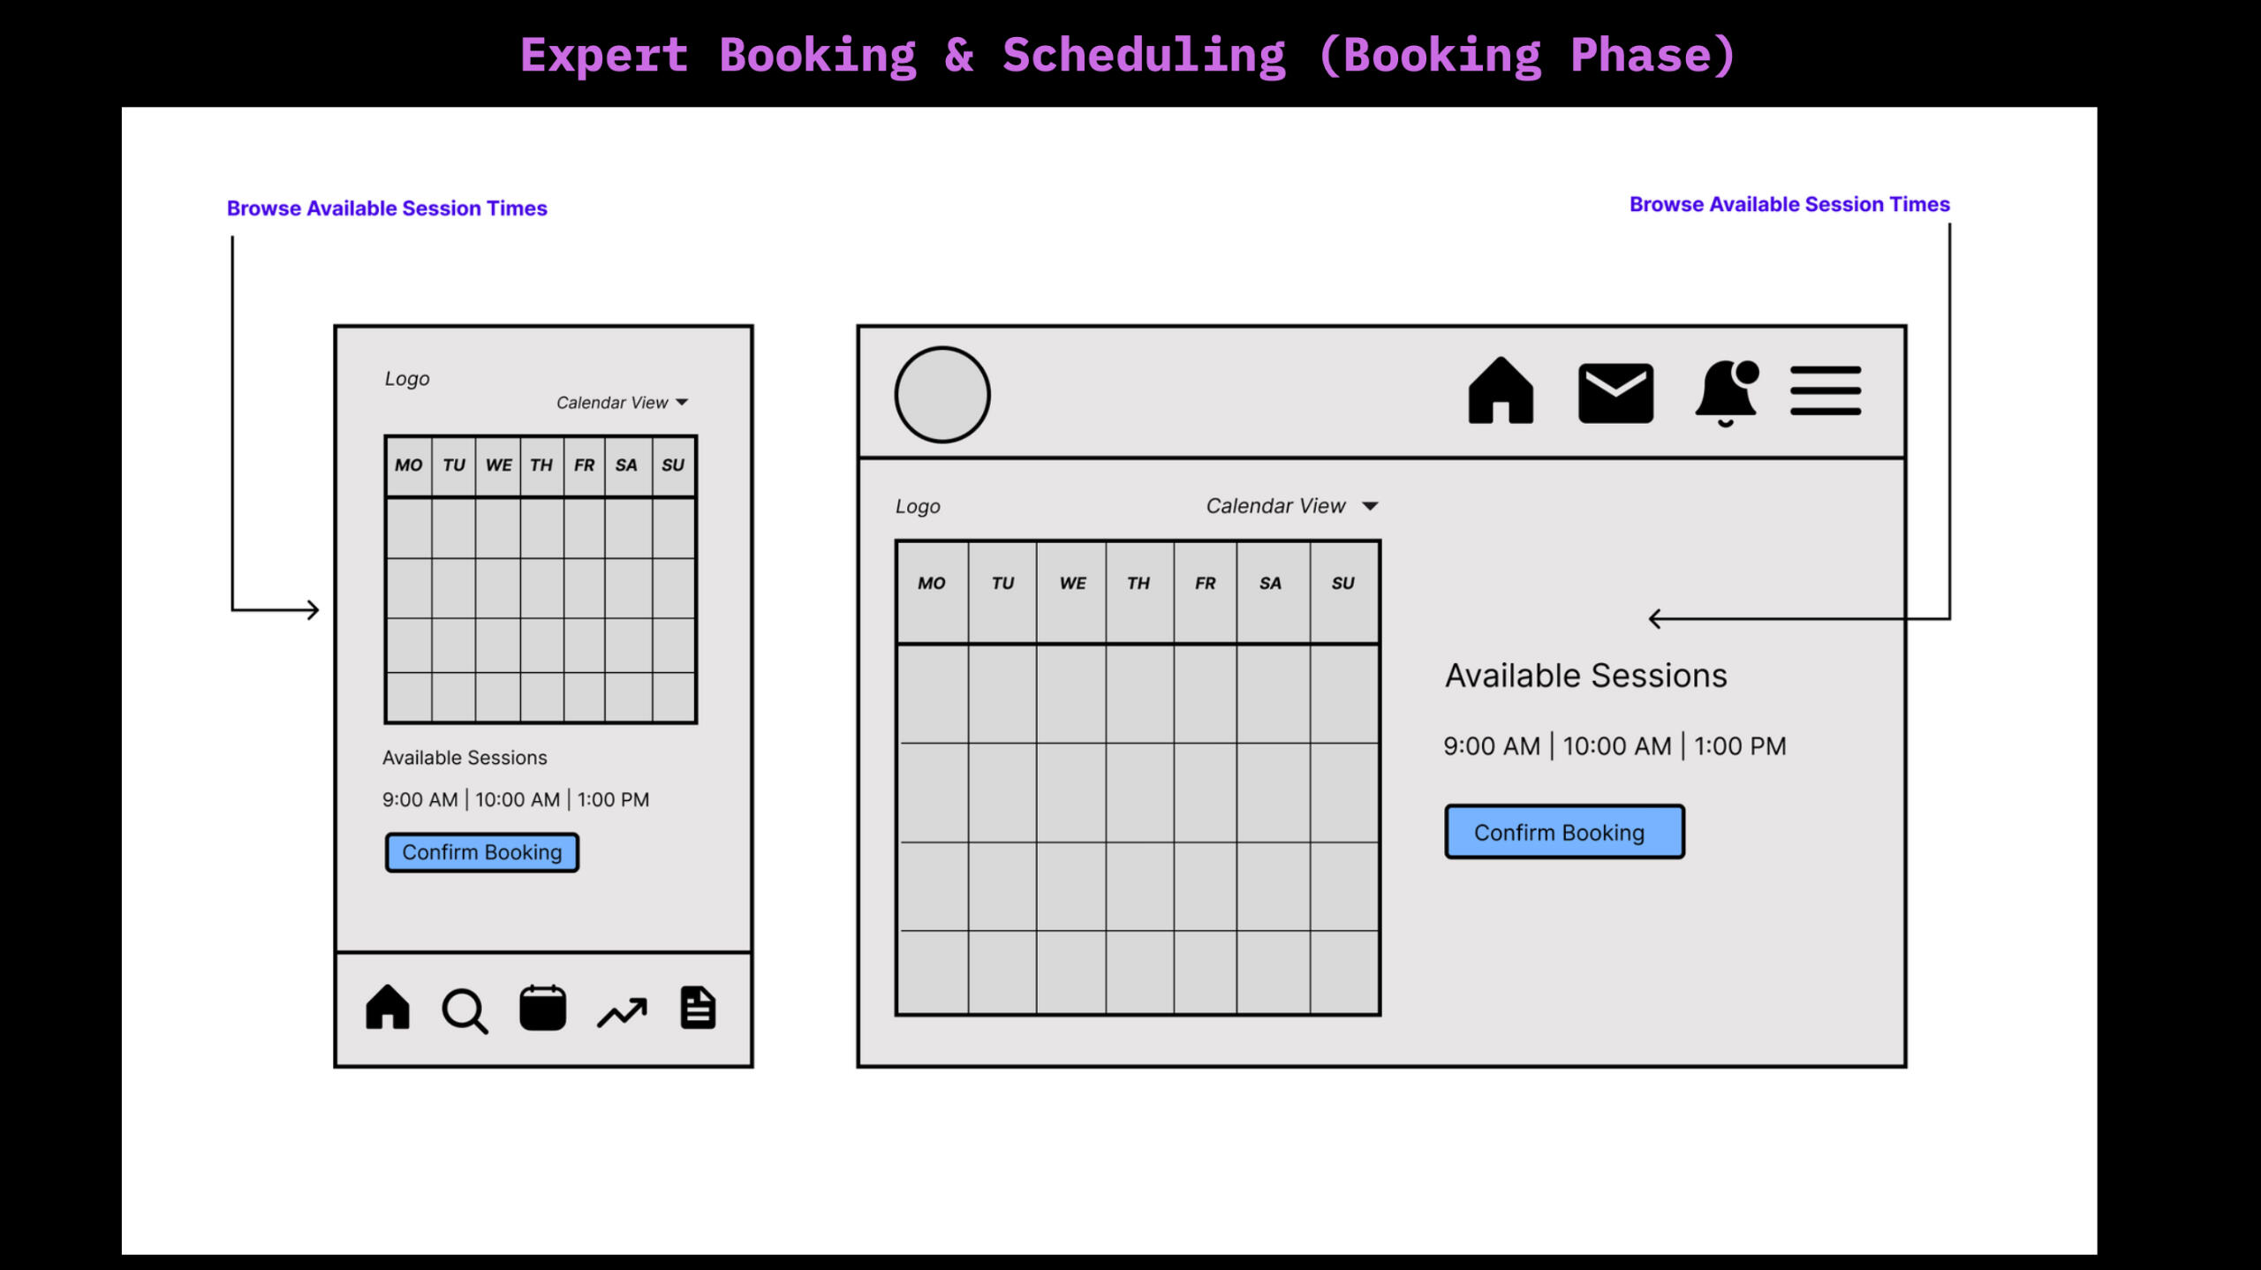Tap the calendar icon in bottom bar
This screenshot has height=1270, width=2261.
pos(542,1008)
